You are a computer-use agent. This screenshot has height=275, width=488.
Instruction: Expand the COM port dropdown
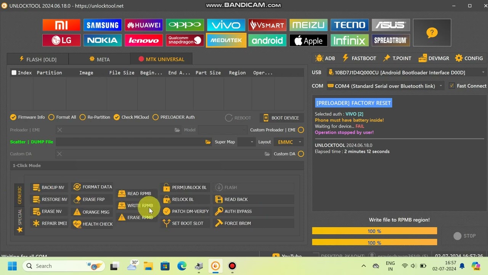pos(441,86)
